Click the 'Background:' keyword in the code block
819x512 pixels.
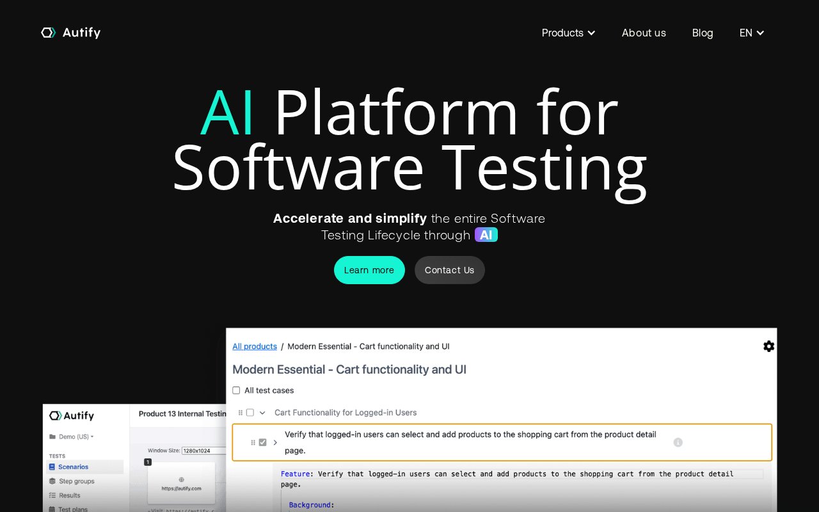click(x=312, y=505)
